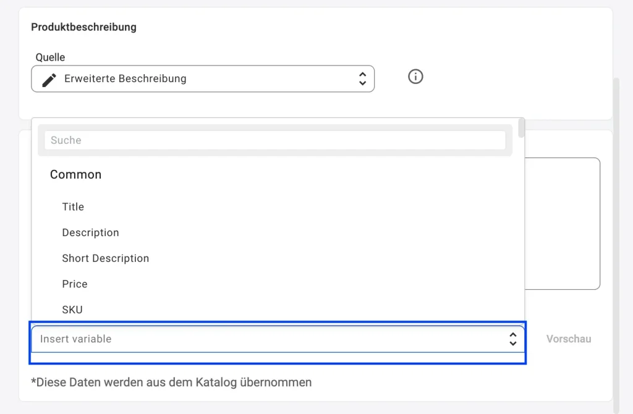The height and width of the screenshot is (414, 633).
Task: Click the pencil edit icon in Quelle field
Action: tap(49, 78)
